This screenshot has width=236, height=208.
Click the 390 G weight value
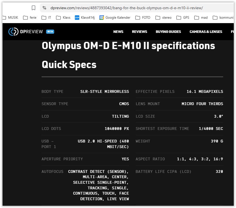pos(217,141)
